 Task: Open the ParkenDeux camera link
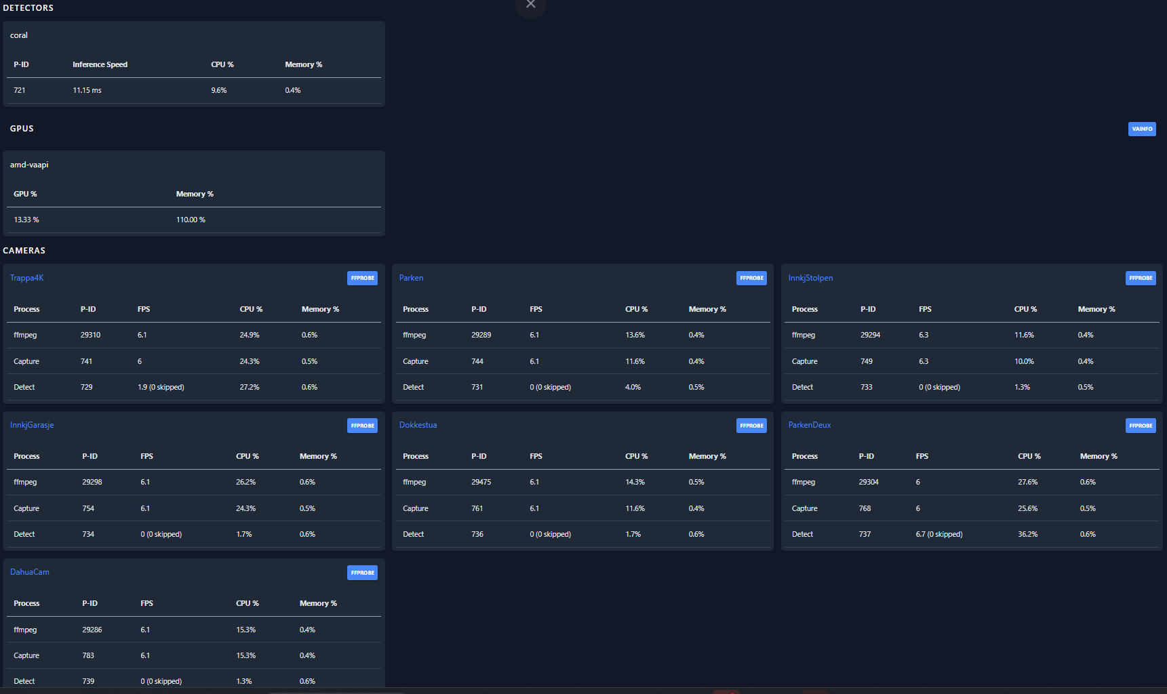tap(809, 425)
